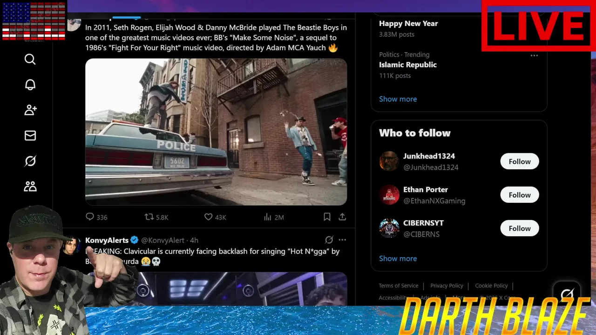Follow CIBERNSYT
The width and height of the screenshot is (596, 335).
pos(520,228)
